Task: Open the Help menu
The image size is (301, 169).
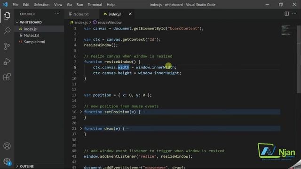Action: pyautogui.click(x=111, y=5)
